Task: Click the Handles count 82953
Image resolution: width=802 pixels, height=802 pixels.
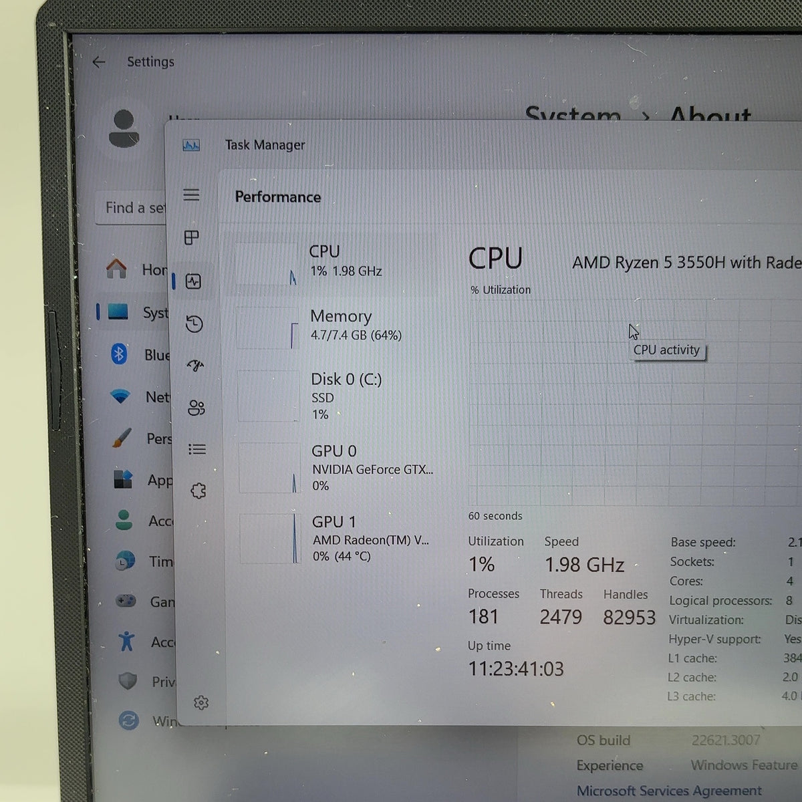Action: pyautogui.click(x=629, y=618)
